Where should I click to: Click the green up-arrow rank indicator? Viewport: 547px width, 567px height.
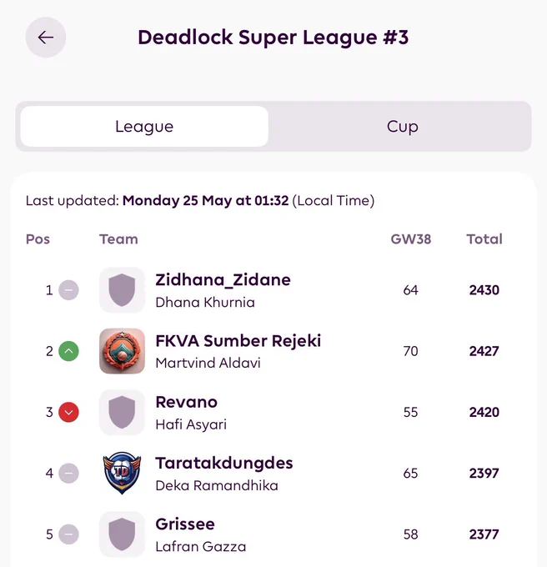(68, 351)
